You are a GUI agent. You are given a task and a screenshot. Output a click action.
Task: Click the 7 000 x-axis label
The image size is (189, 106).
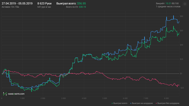click(146, 98)
